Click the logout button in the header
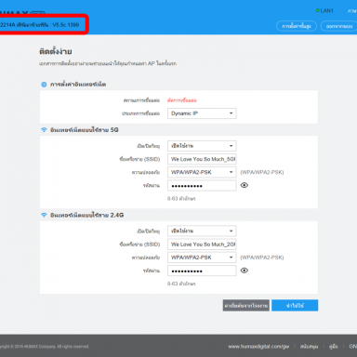This screenshot has height=357, width=357. pyautogui.click(x=339, y=26)
